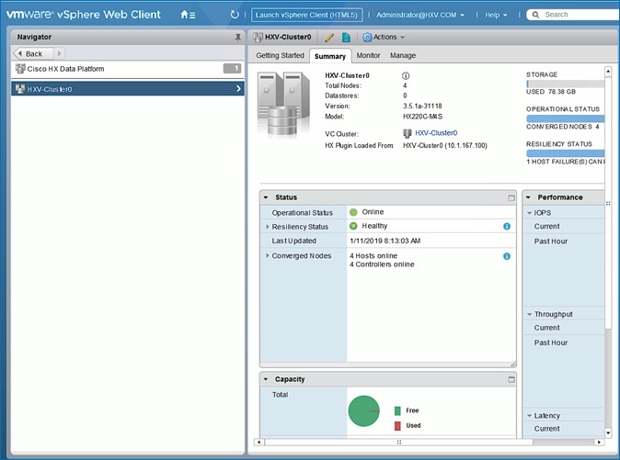Open the Actions dropdown menu
Image resolution: width=620 pixels, height=460 pixels.
point(384,37)
